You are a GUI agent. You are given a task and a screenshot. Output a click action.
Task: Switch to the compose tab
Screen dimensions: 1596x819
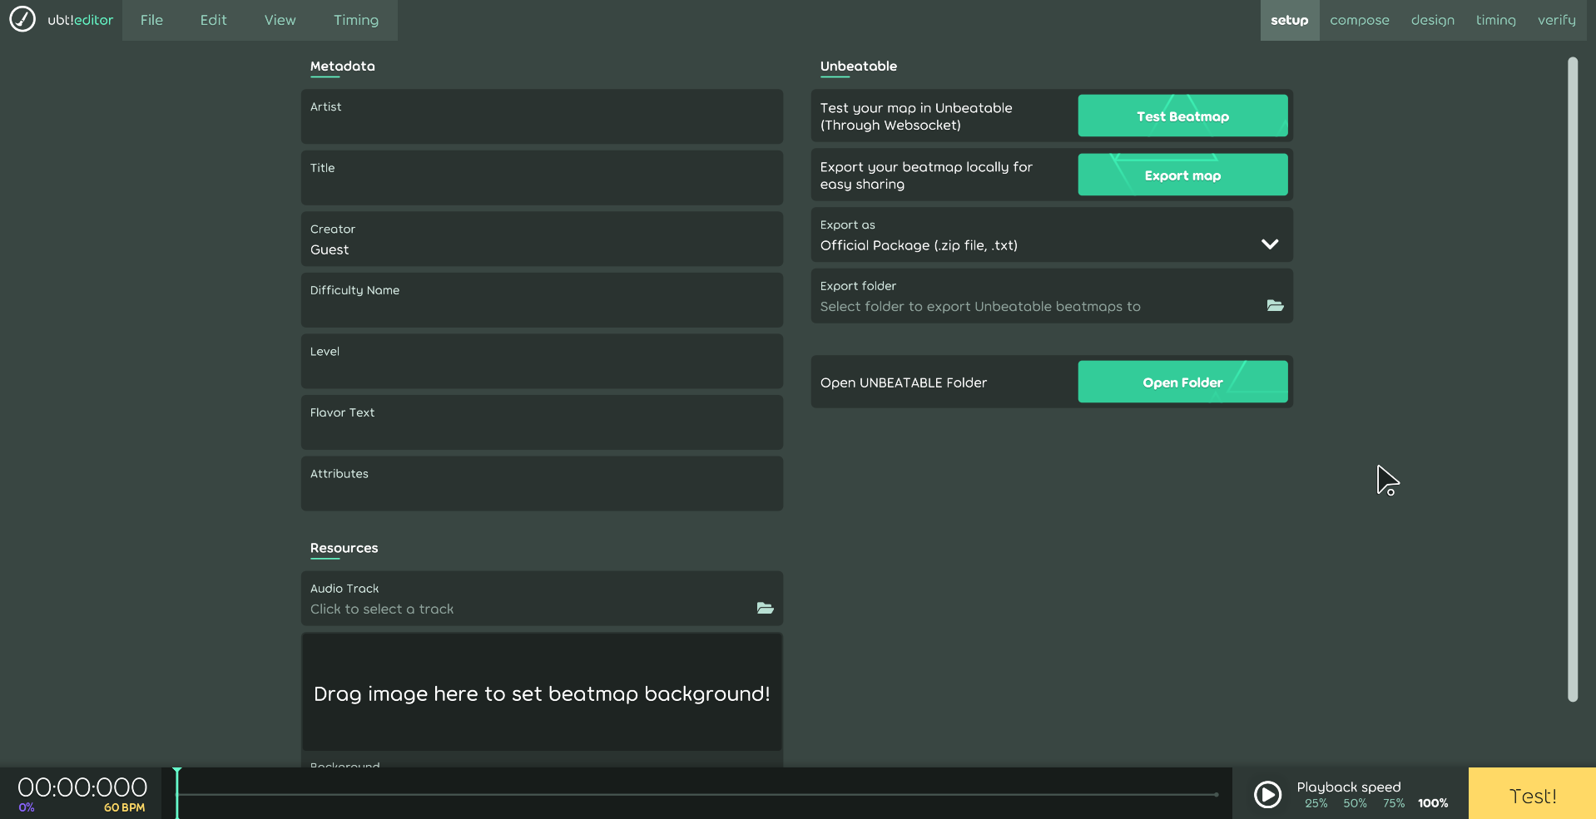(x=1359, y=20)
